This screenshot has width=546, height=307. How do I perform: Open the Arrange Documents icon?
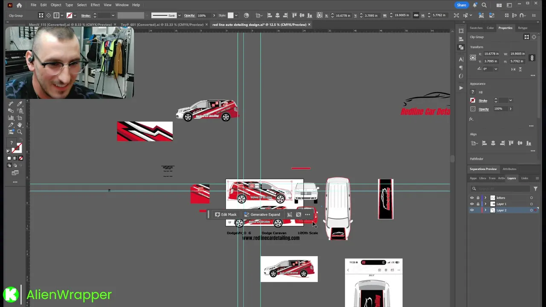[x=499, y=5]
